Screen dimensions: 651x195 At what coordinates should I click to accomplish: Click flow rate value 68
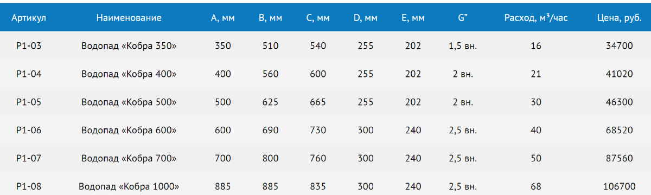pyautogui.click(x=536, y=187)
